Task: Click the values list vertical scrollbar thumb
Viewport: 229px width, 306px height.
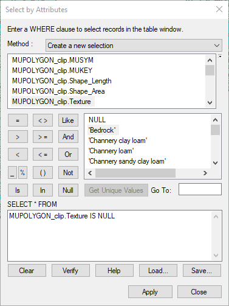Action: [x=215, y=130]
